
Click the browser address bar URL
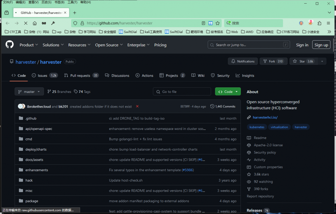pos(119,23)
